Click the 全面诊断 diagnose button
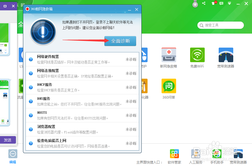Viewport: 252px width, 168px height. [120, 41]
